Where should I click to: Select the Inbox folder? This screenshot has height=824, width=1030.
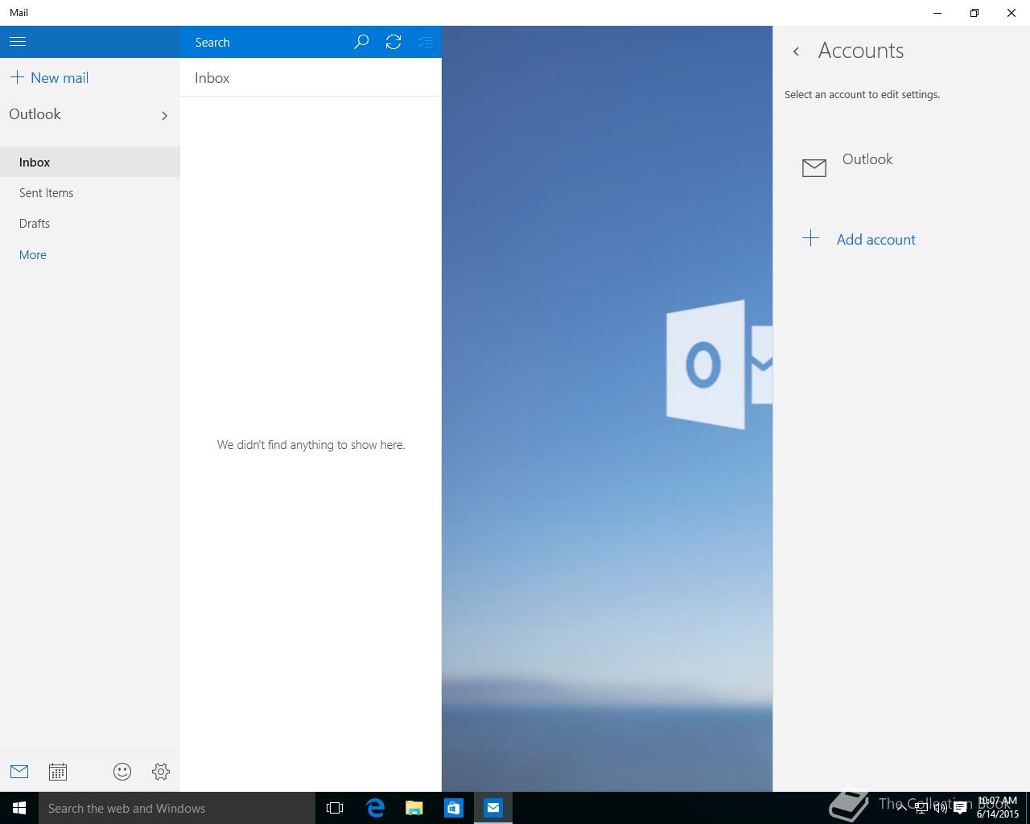pyautogui.click(x=90, y=162)
